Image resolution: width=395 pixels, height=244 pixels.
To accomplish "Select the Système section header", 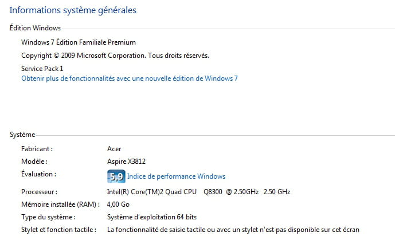I will pyautogui.click(x=22, y=135).
